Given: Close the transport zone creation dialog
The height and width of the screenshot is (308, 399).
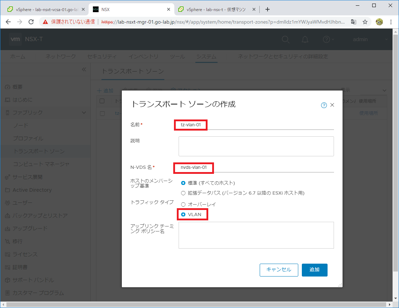Looking at the screenshot, I should (332, 105).
